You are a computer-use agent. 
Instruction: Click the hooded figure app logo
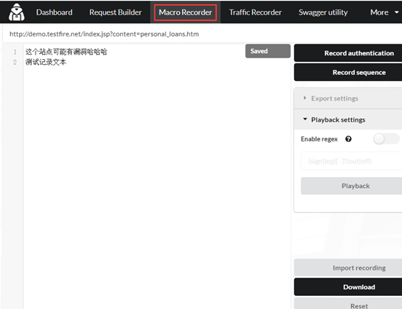(x=17, y=12)
